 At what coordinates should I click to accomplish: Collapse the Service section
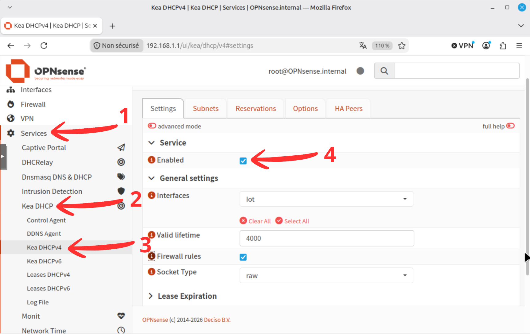click(x=151, y=143)
